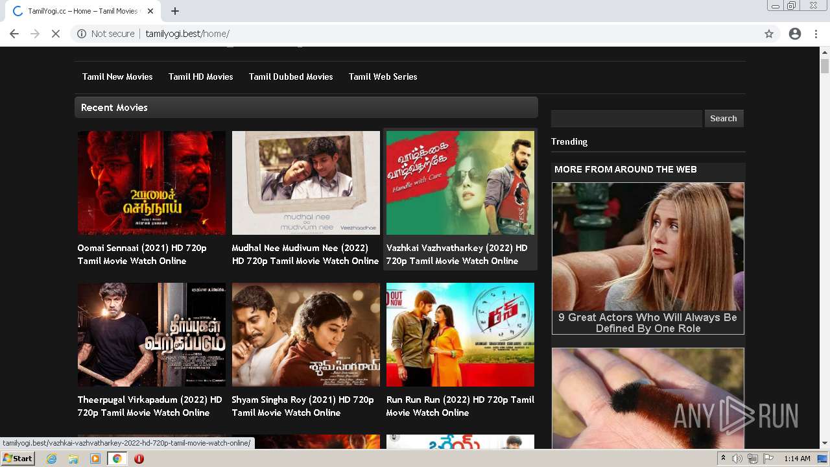Select the TamilYogi.cc browser tab

point(83,11)
